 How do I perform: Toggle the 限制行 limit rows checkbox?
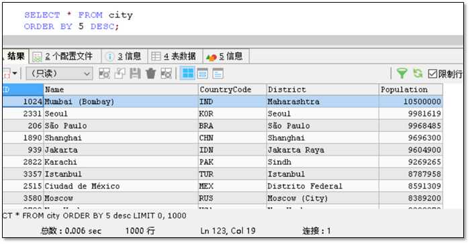[432, 74]
